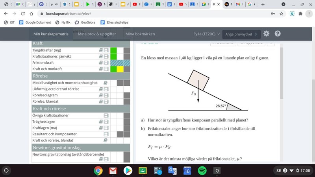Open the Fy1a (TE20C) course selector

click(x=206, y=34)
